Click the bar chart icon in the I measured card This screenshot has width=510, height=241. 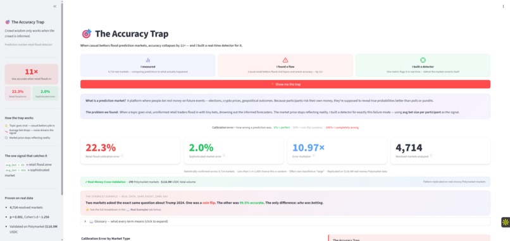click(x=148, y=60)
